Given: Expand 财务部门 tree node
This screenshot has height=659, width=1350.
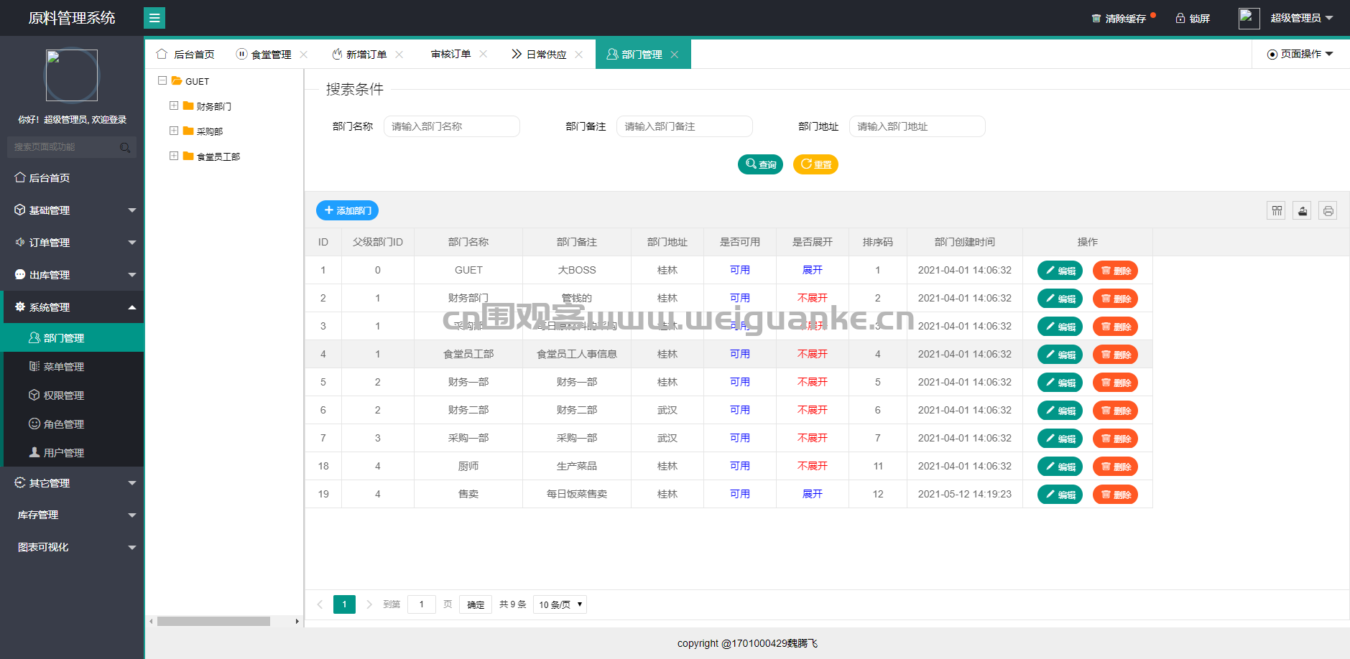Looking at the screenshot, I should click(x=174, y=106).
